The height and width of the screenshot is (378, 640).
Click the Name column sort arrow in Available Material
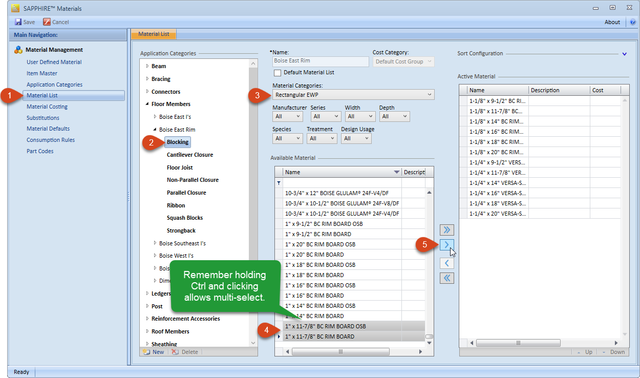(396, 172)
